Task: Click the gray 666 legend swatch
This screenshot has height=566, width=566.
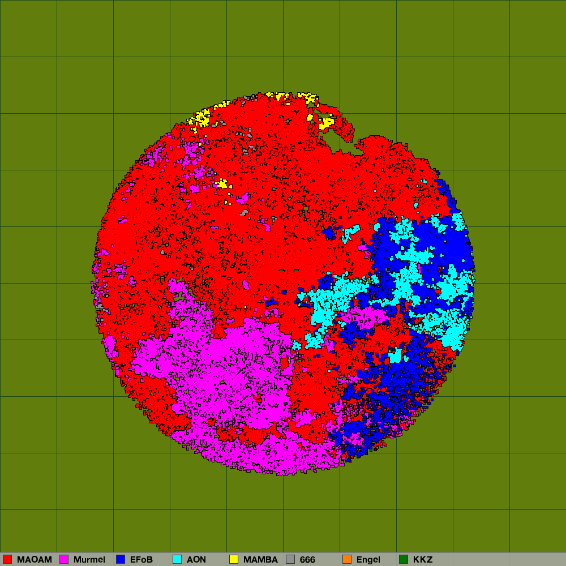Action: (x=290, y=559)
